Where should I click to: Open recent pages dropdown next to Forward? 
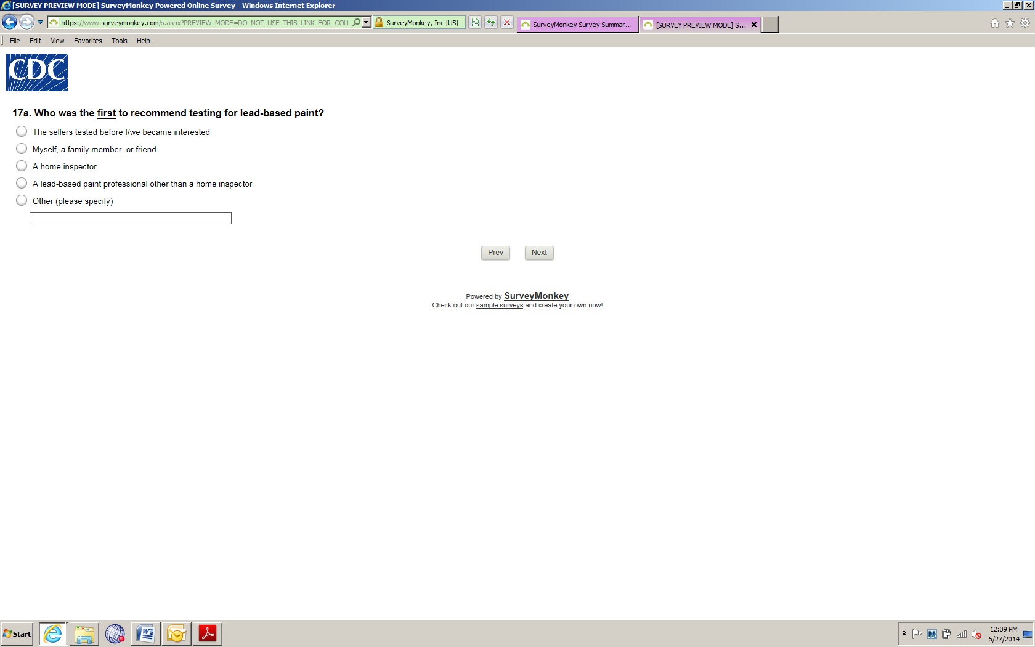(41, 22)
